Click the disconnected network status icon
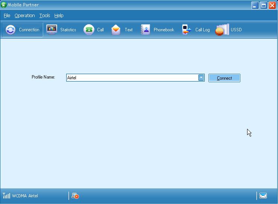Screen dimensions: 278x204 click(x=75, y=196)
